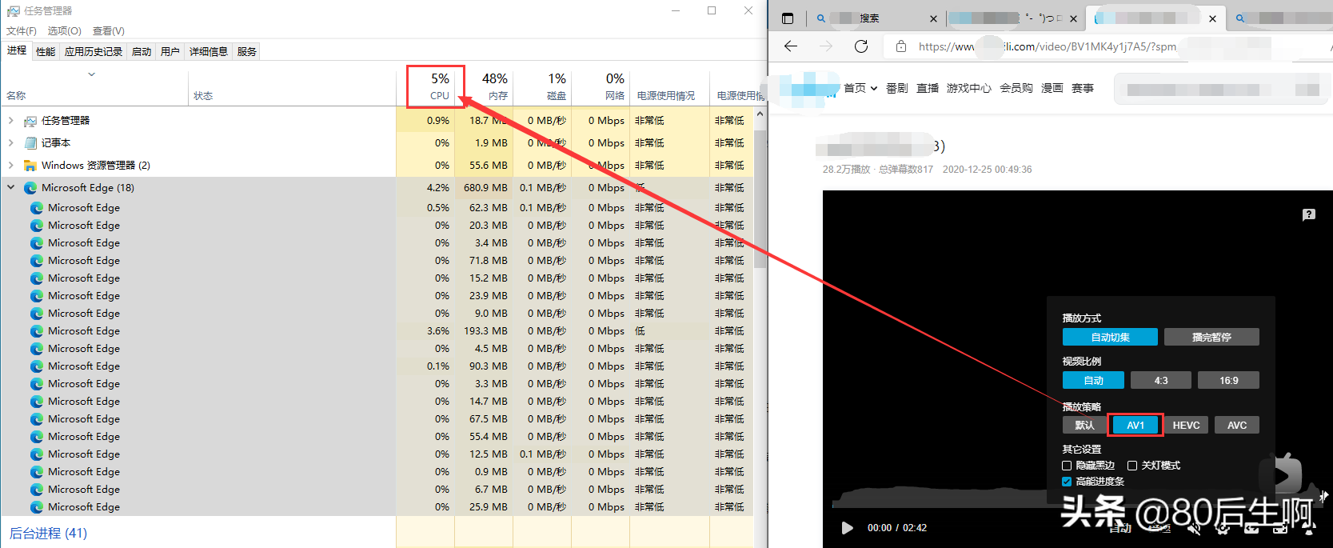Switch to the 详细信息 tab
This screenshot has width=1333, height=548.
point(209,52)
